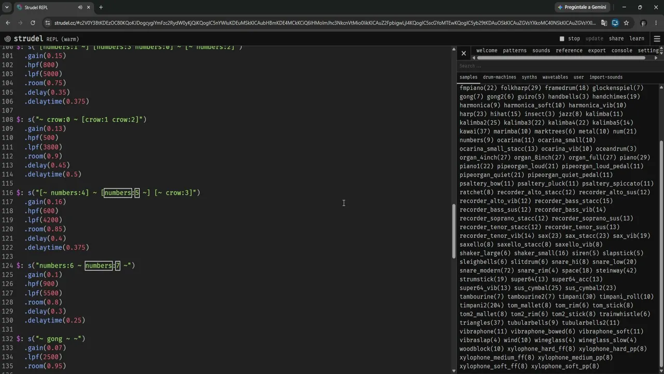Click the share button
The height and width of the screenshot is (374, 664).
point(616,38)
